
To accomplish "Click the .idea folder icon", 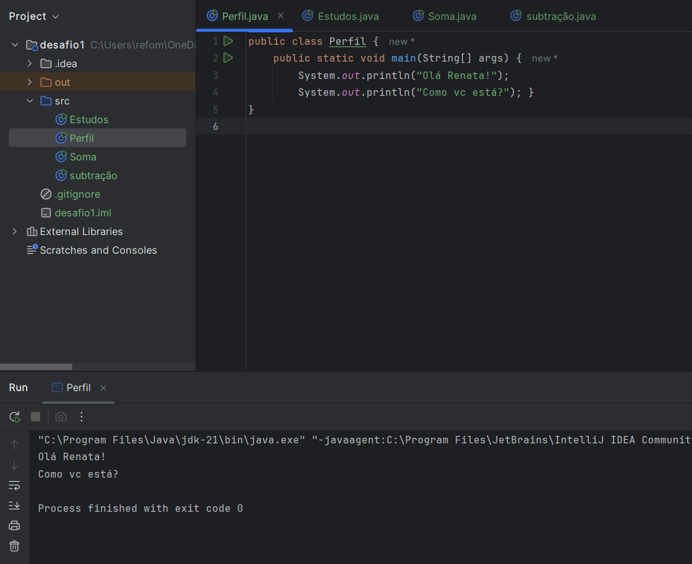I will point(46,64).
